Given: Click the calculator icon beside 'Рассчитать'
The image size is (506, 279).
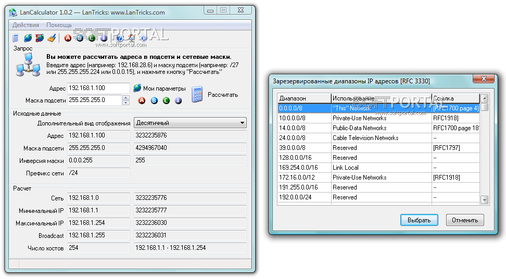Looking at the screenshot, I should click(x=197, y=95).
